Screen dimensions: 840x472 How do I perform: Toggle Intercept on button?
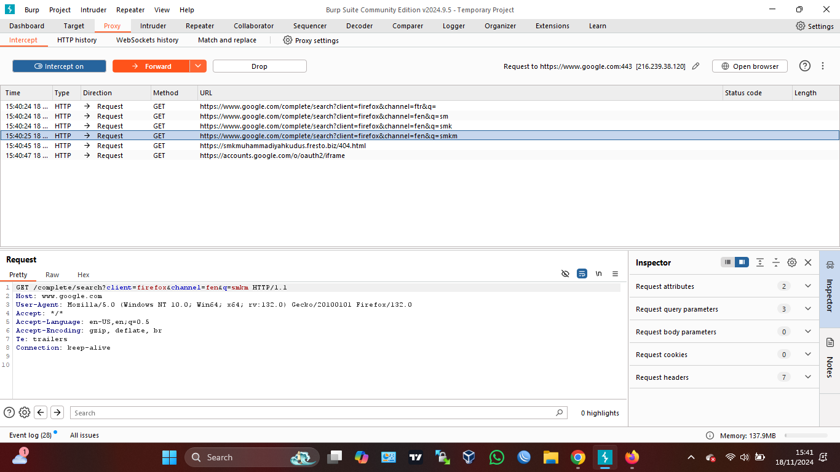point(59,66)
